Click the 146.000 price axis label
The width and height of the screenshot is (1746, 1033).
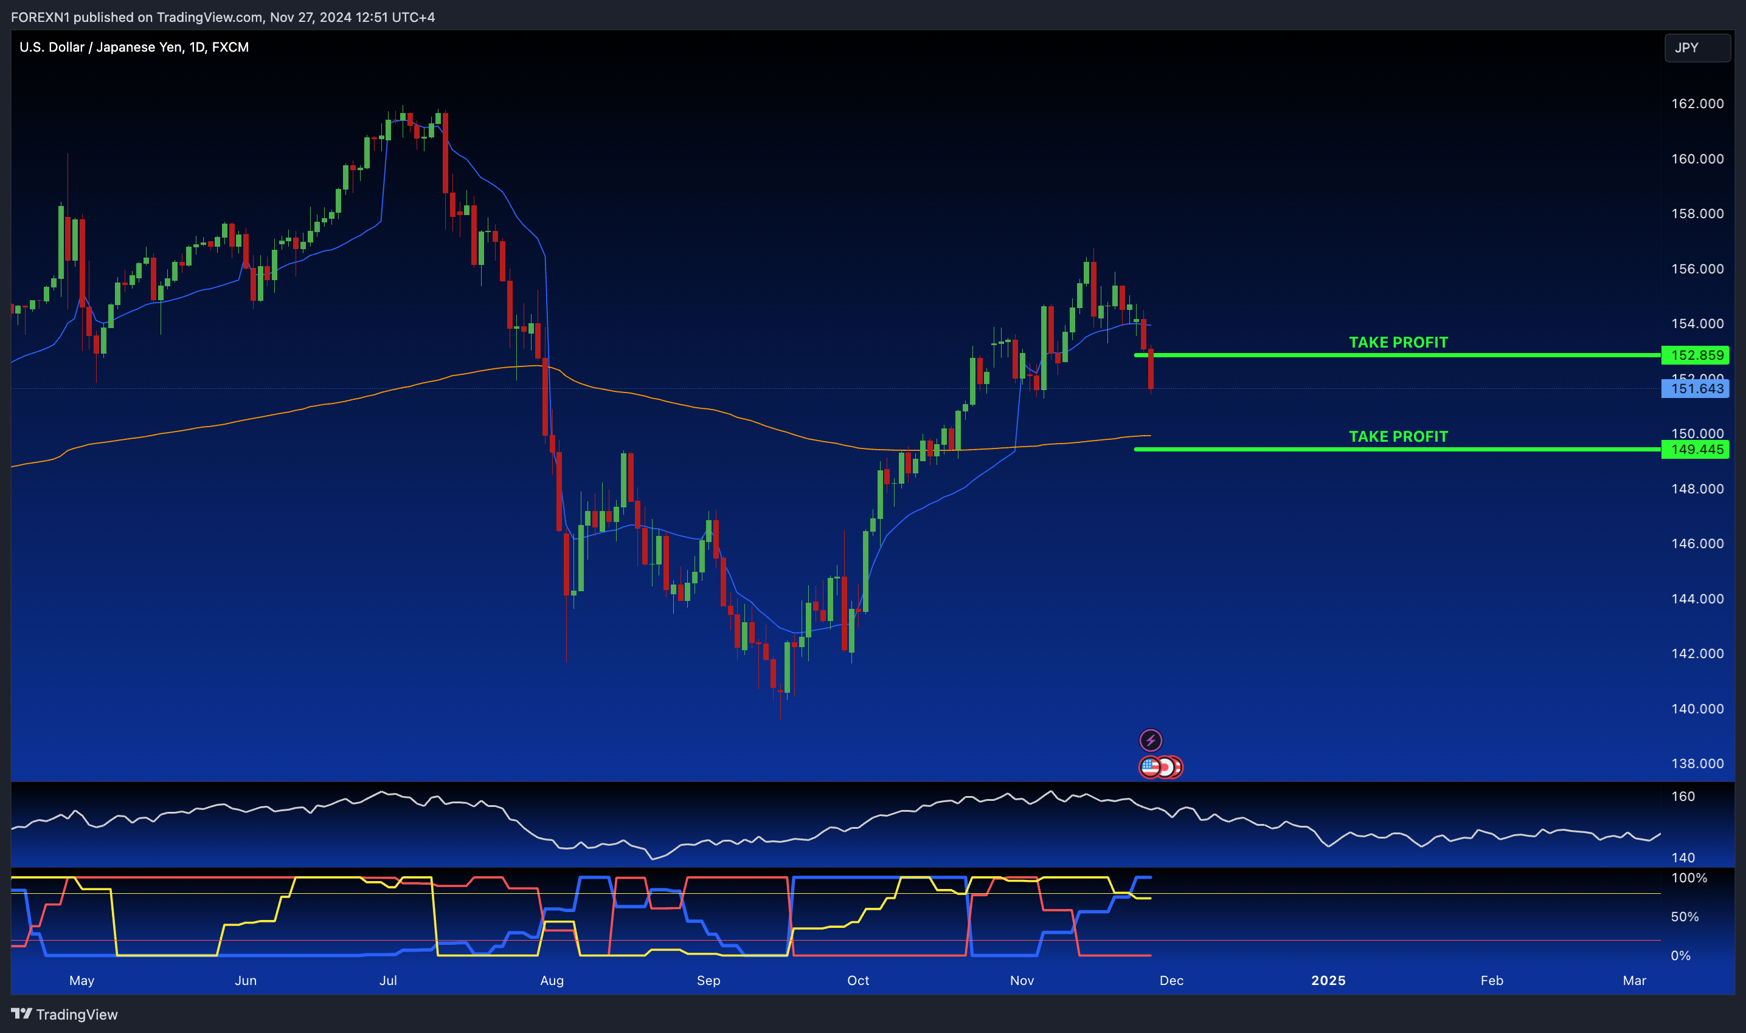[x=1697, y=544]
